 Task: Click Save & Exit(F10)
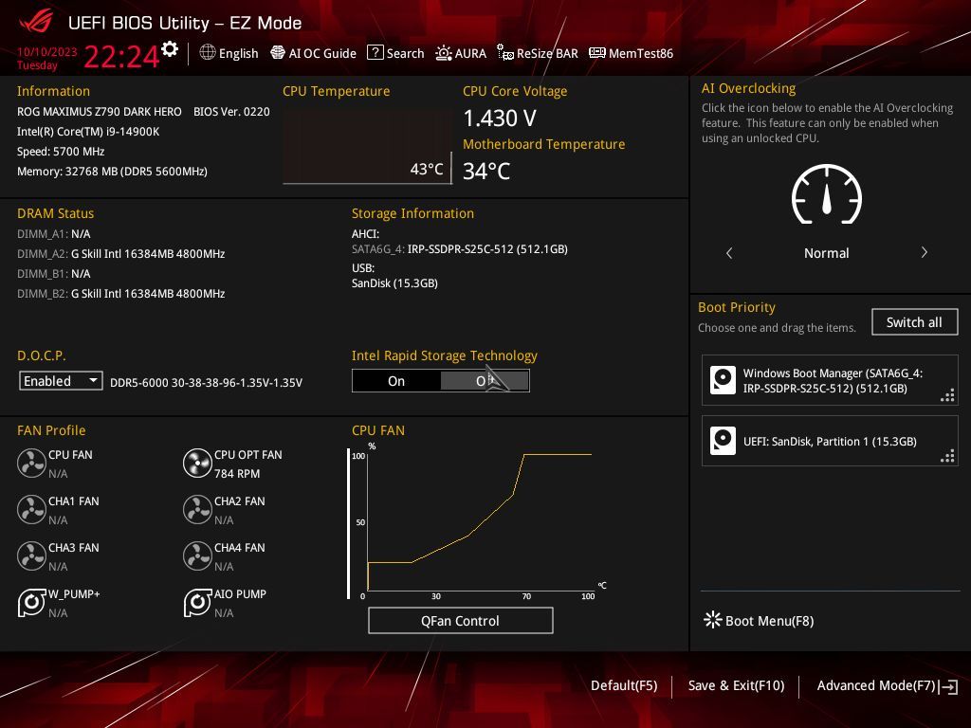click(736, 685)
